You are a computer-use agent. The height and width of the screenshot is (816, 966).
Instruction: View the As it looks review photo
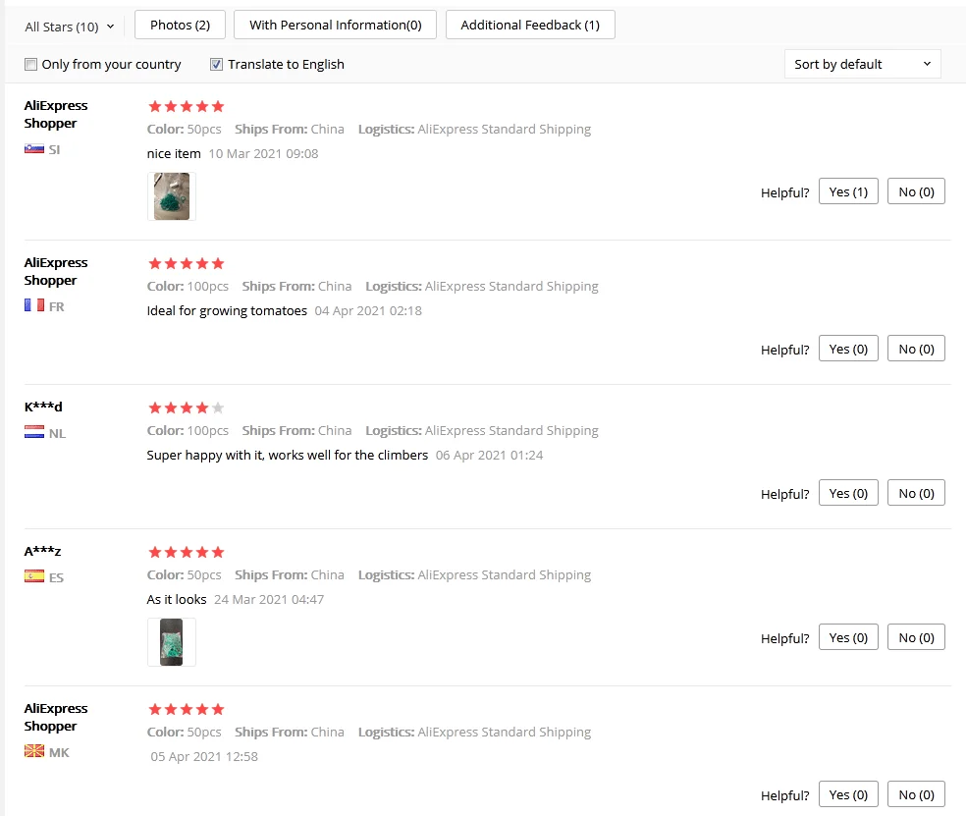pyautogui.click(x=172, y=642)
